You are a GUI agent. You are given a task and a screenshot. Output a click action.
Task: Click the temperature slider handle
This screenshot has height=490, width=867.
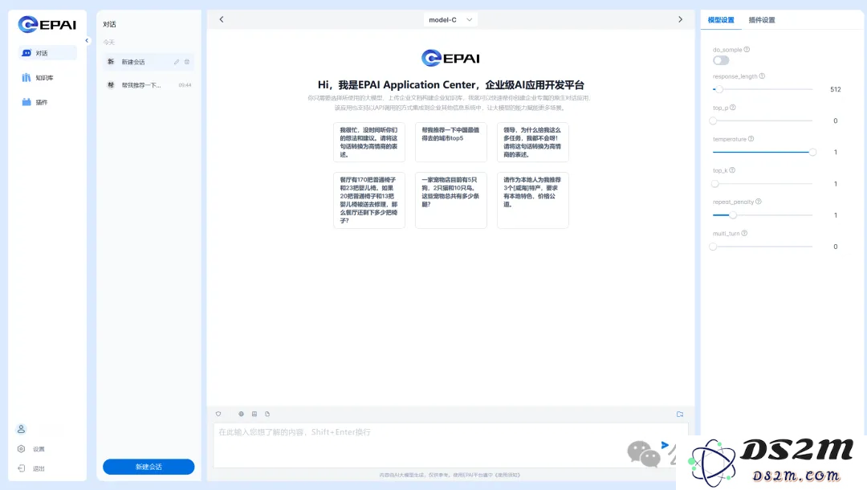click(812, 152)
